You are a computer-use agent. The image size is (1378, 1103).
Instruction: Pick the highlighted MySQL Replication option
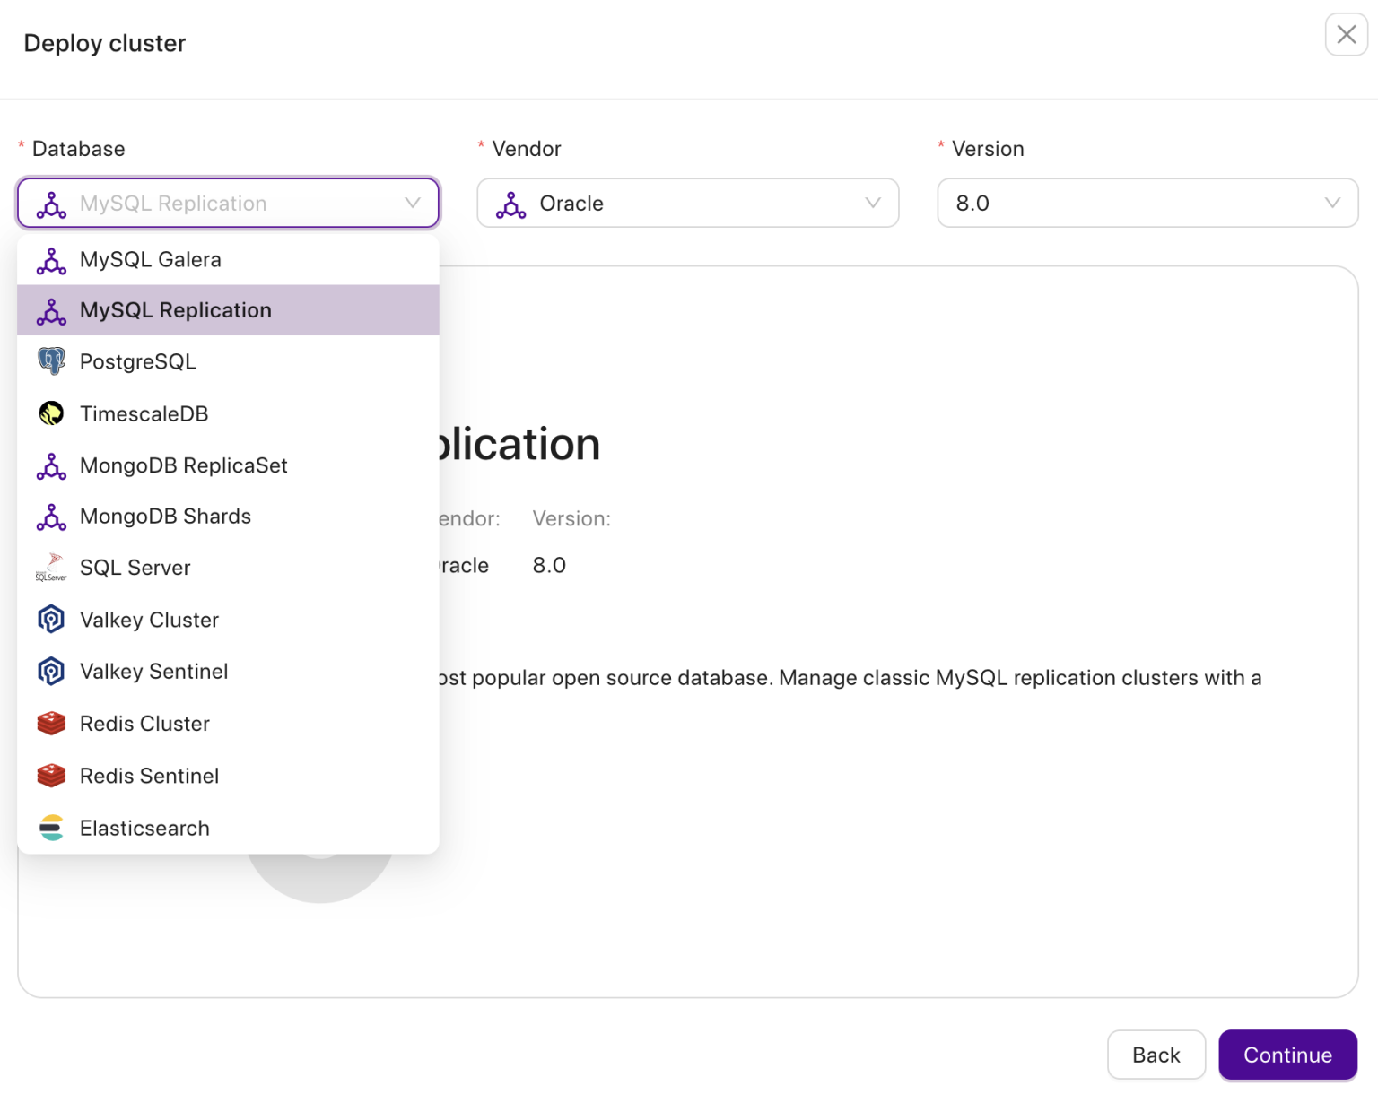[176, 310]
